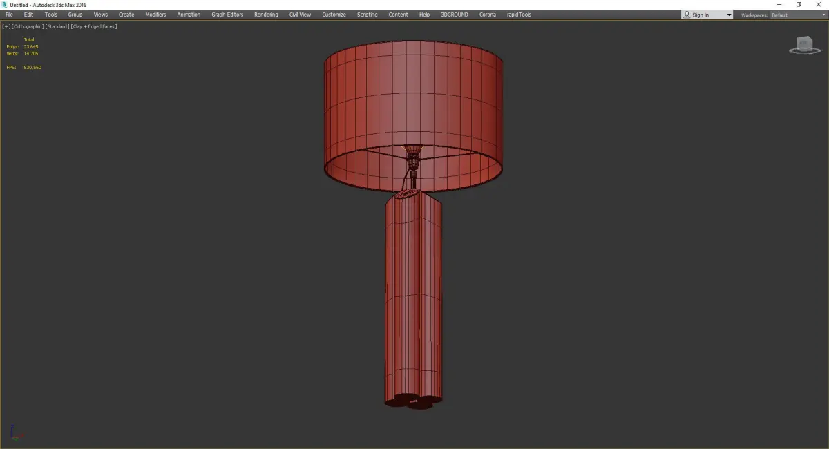Expand the Sign In dropdown arrow
829x449 pixels.
729,15
